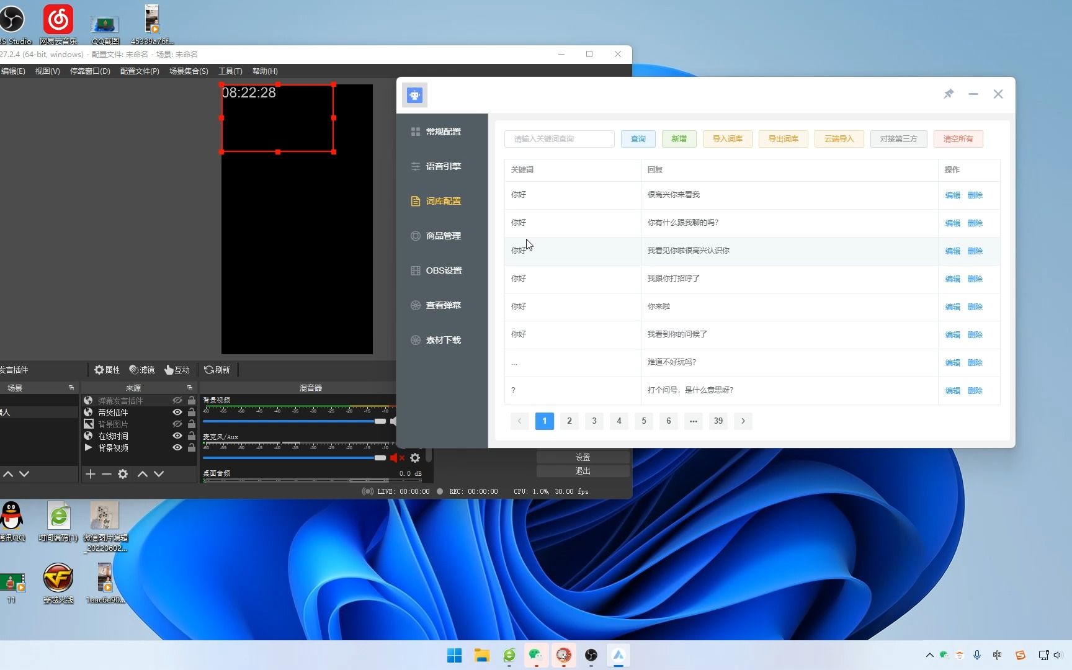The image size is (1072, 670).
Task: Click the 云端导入 button
Action: coord(839,139)
